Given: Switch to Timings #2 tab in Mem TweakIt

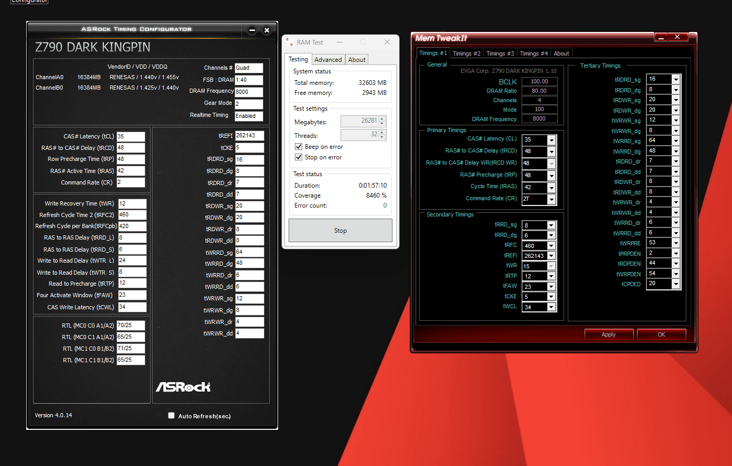Looking at the screenshot, I should 466,53.
